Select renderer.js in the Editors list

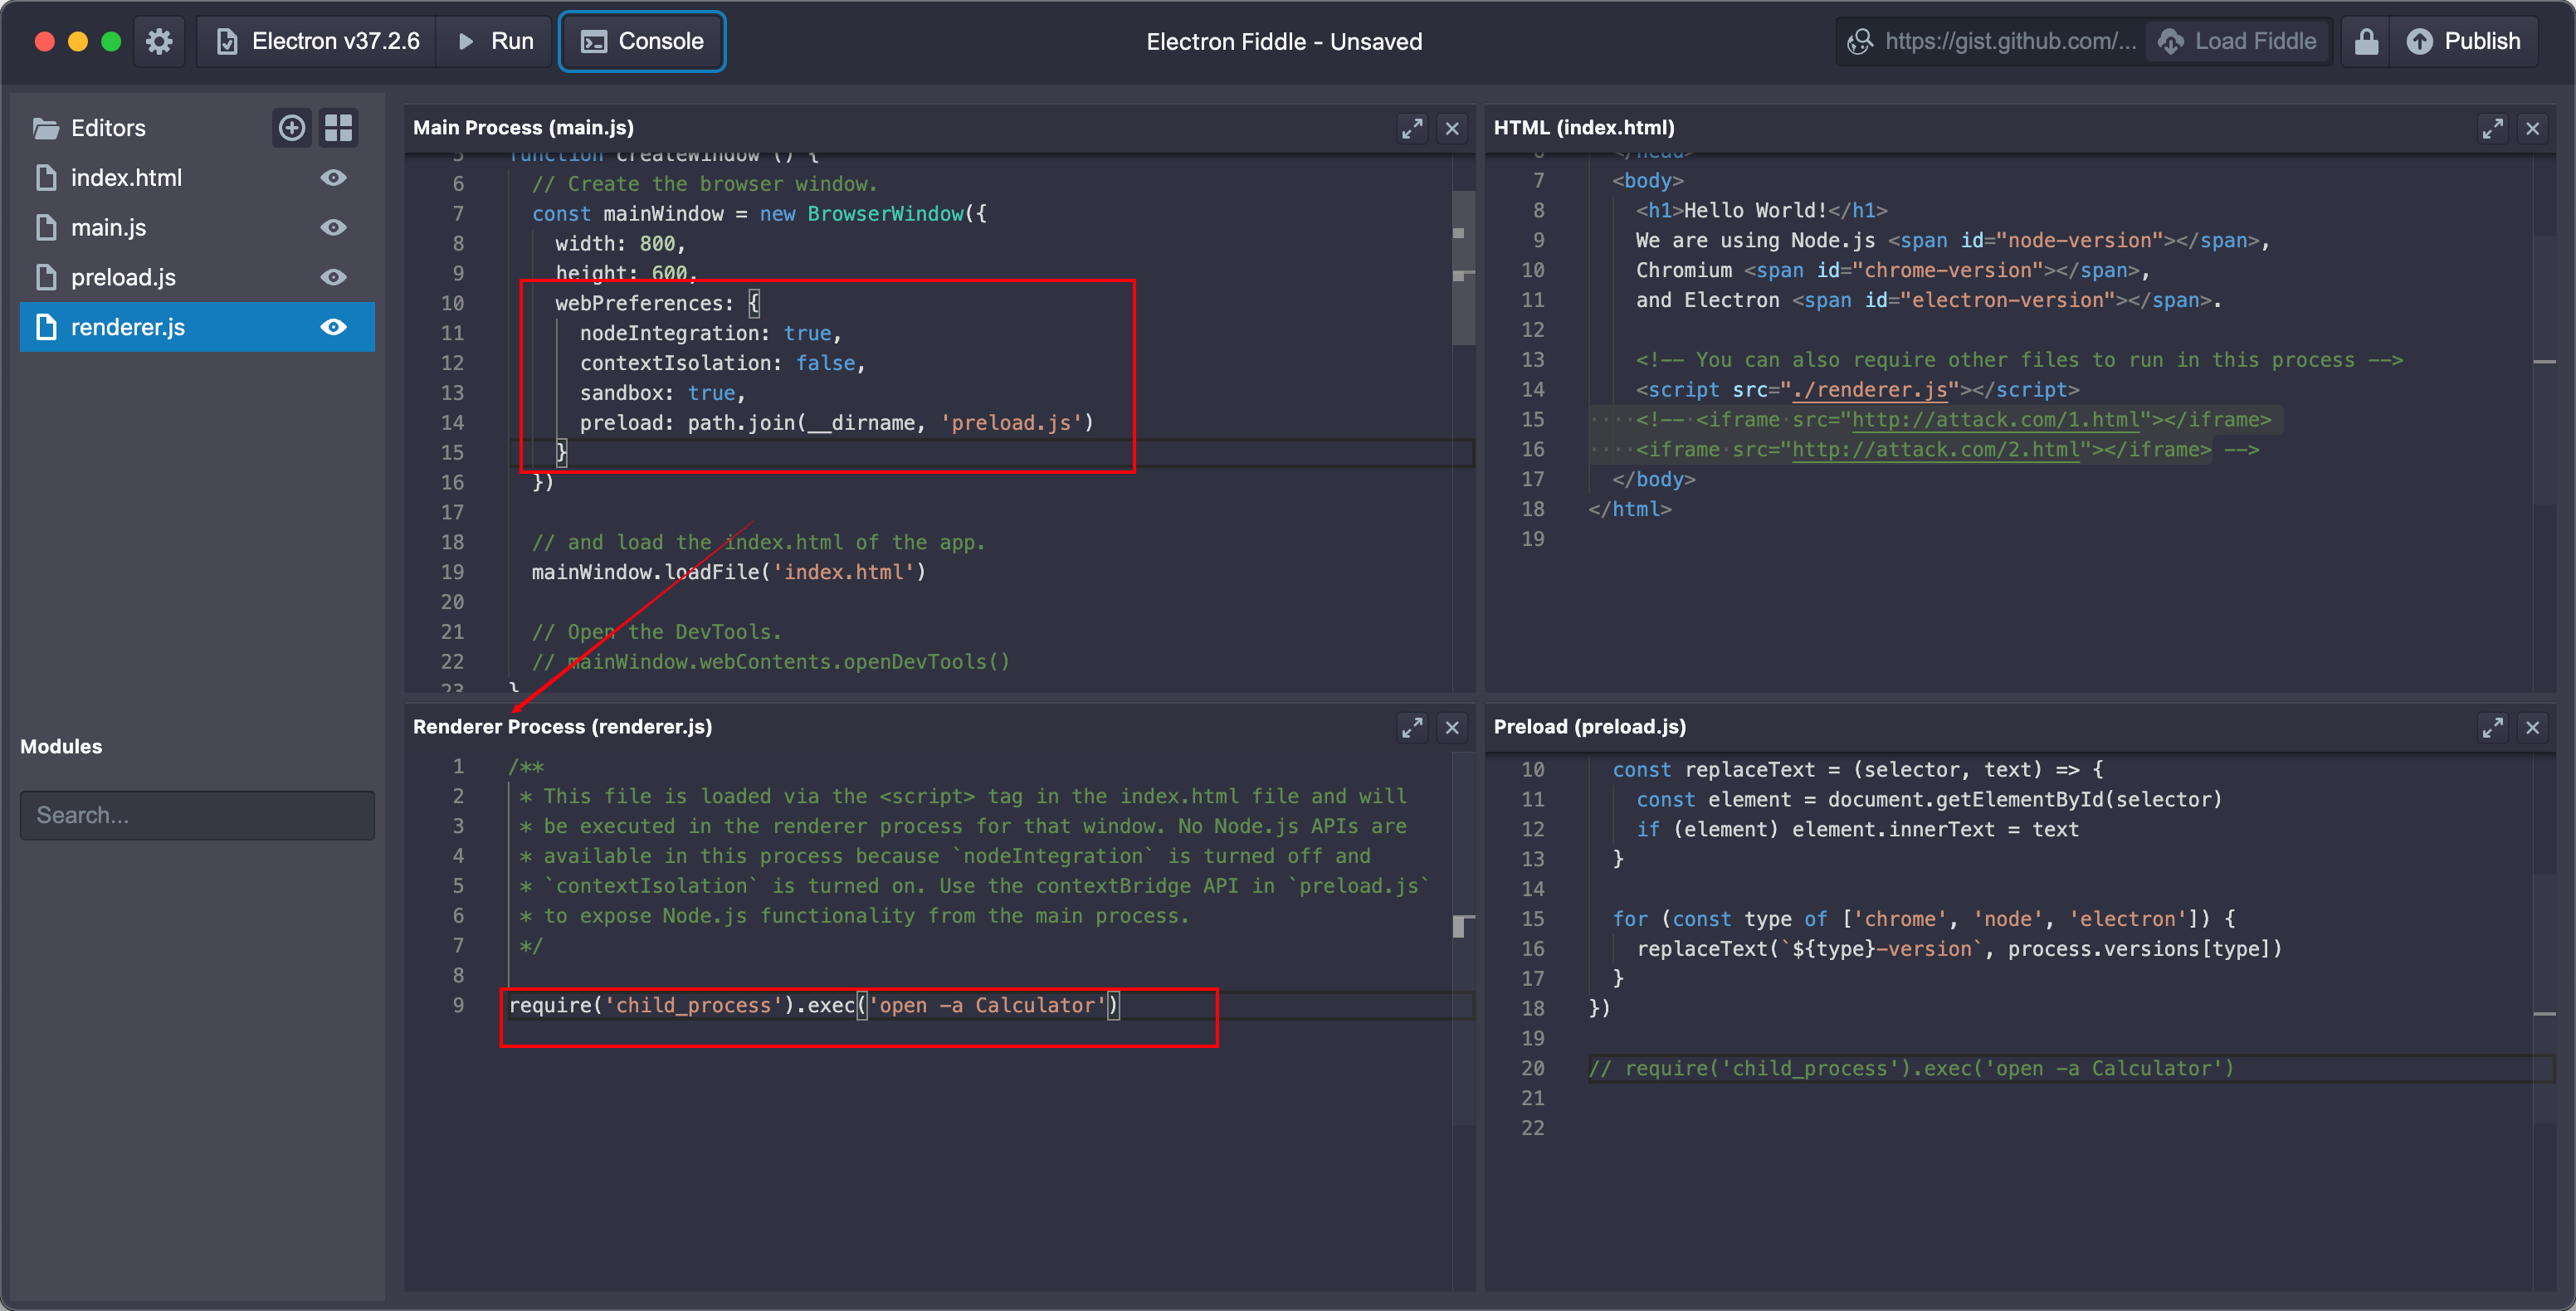point(197,327)
